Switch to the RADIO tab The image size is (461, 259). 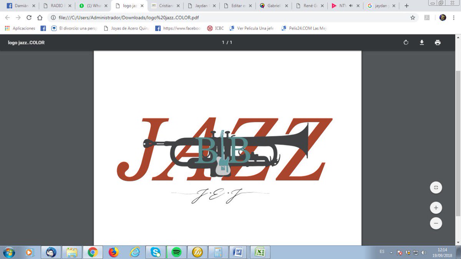click(56, 6)
